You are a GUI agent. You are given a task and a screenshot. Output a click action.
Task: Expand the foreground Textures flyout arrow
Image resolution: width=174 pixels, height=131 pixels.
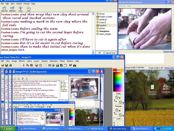pyautogui.click(x=120, y=111)
